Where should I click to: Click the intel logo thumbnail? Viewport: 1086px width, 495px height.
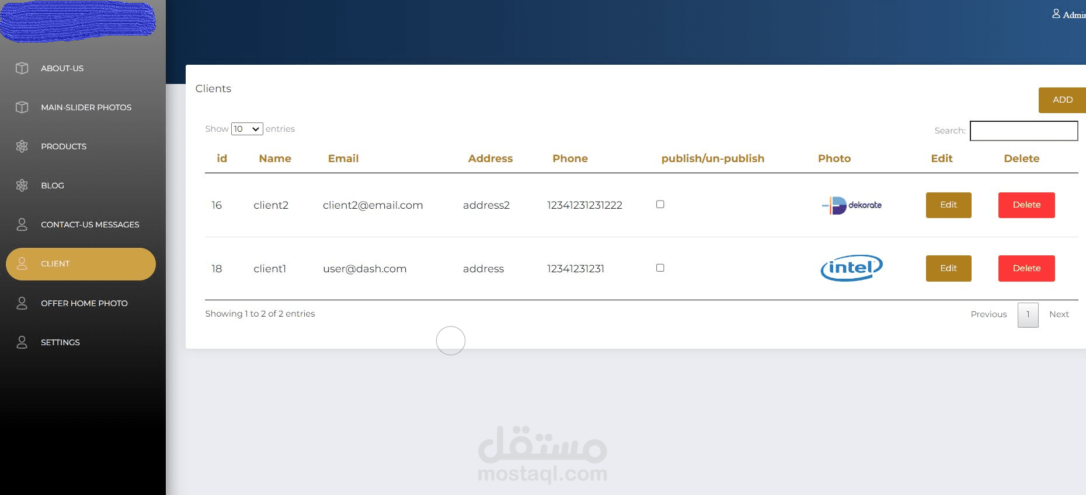tap(852, 268)
